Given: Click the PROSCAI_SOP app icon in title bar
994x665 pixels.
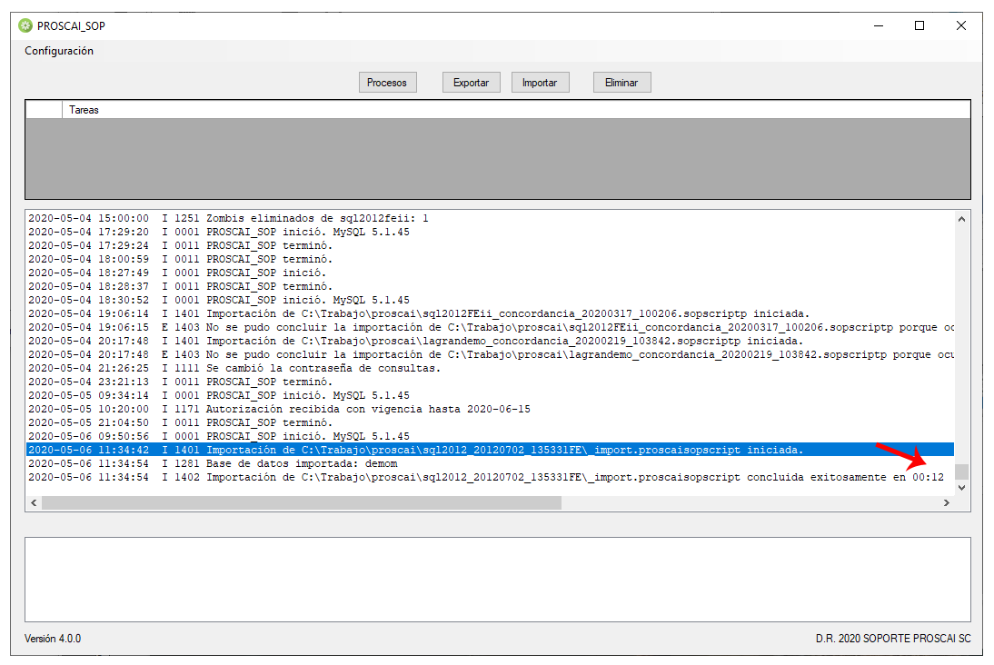Looking at the screenshot, I should tap(25, 25).
